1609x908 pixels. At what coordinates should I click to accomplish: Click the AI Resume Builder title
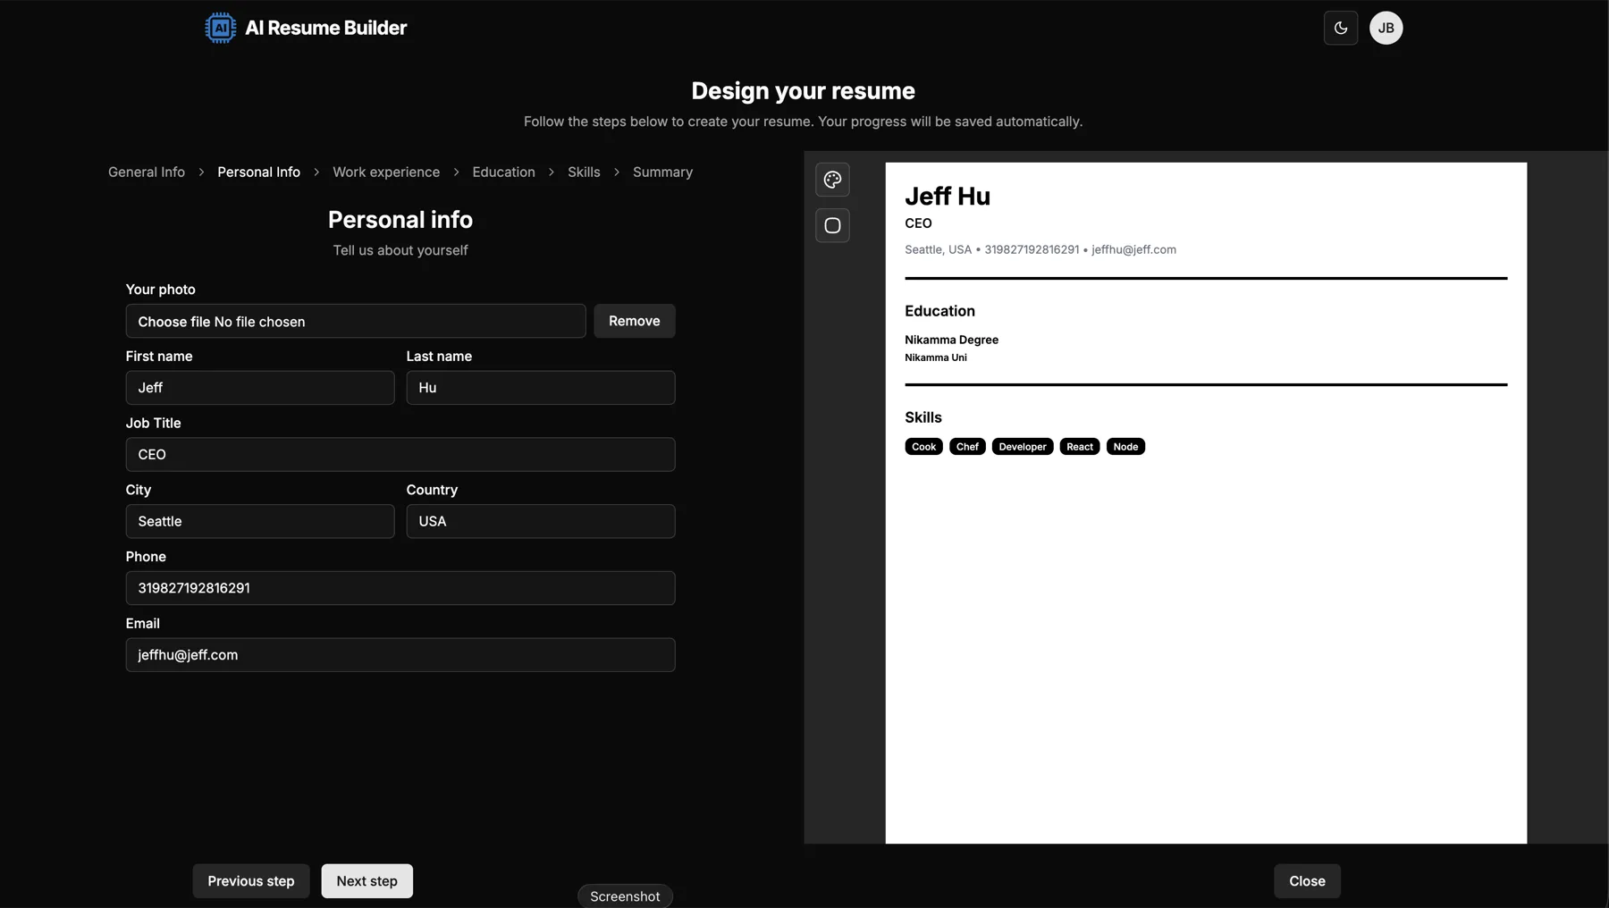[325, 28]
